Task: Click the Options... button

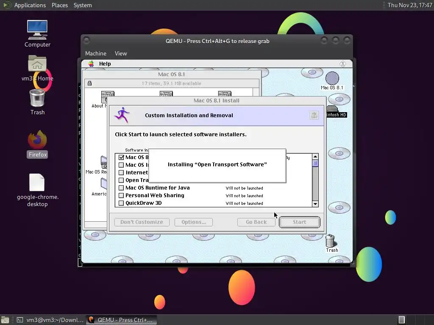Action: pyautogui.click(x=193, y=222)
